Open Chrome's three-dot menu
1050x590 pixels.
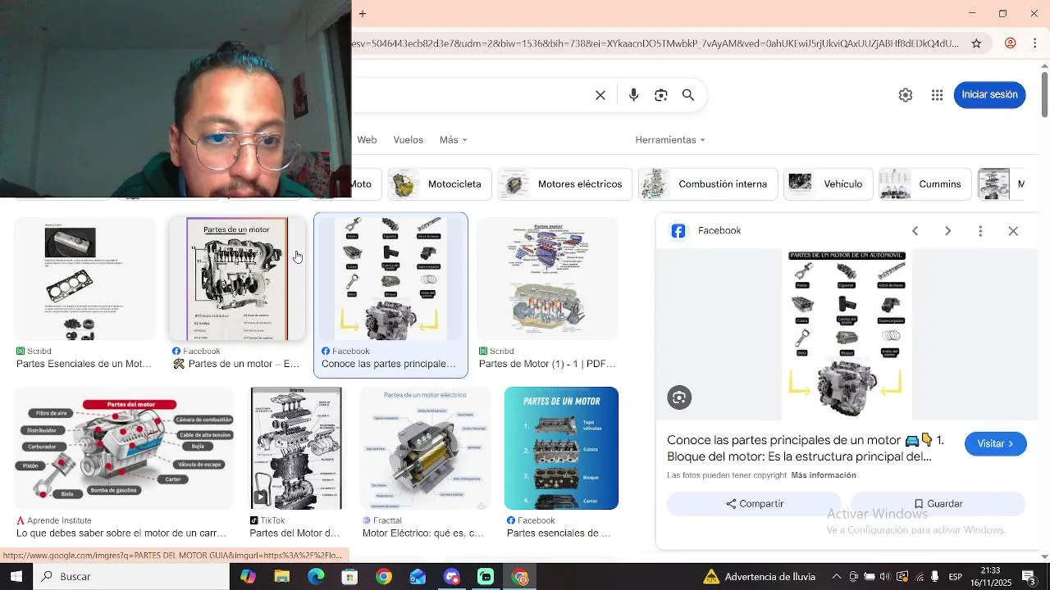click(x=1034, y=43)
